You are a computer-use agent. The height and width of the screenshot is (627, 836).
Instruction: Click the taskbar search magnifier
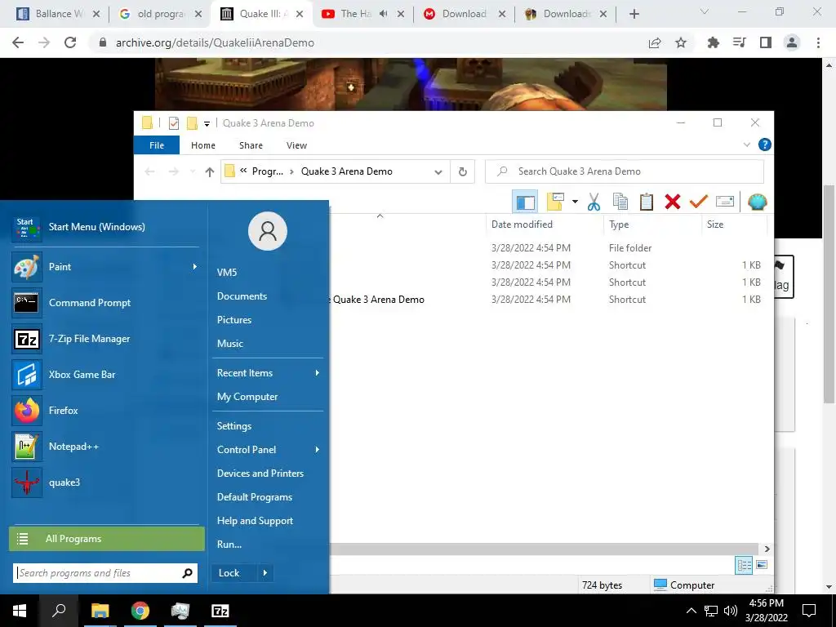(x=59, y=611)
